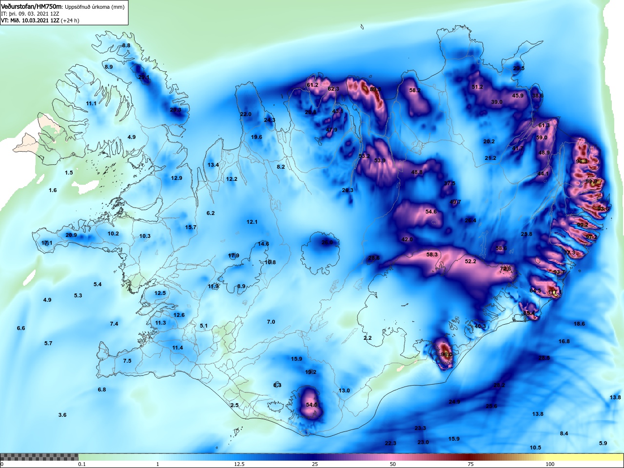This screenshot has width=624, height=468.
Task: Click the precipitation value 58.2
Action: pyautogui.click(x=415, y=90)
